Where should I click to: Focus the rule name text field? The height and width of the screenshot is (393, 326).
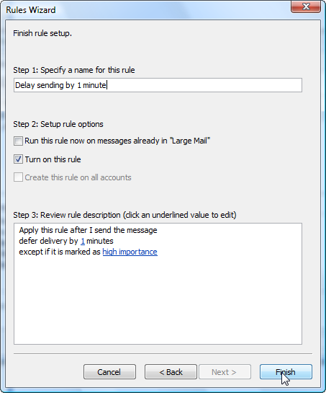tap(158, 85)
